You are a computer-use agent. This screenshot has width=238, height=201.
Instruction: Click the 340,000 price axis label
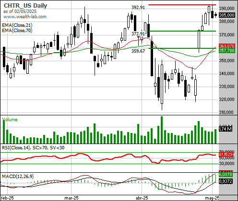227,74
